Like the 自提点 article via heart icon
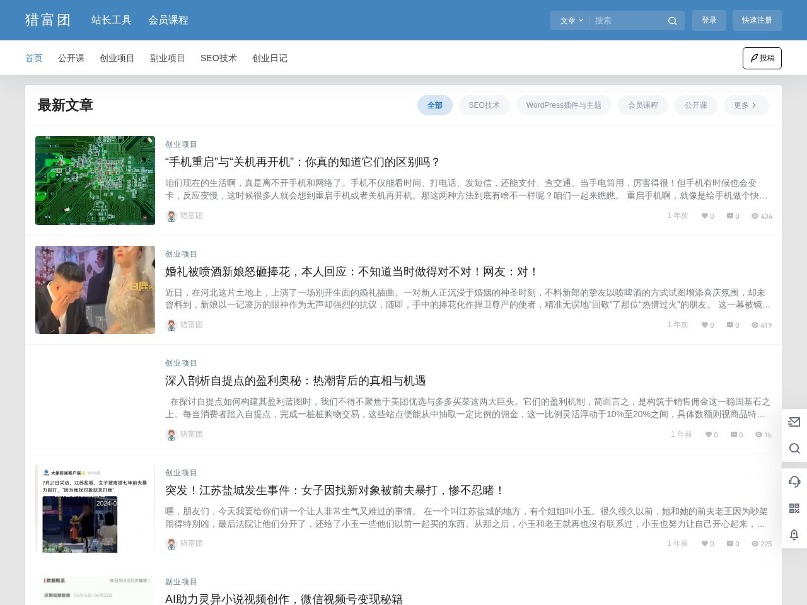The image size is (807, 605). (709, 435)
